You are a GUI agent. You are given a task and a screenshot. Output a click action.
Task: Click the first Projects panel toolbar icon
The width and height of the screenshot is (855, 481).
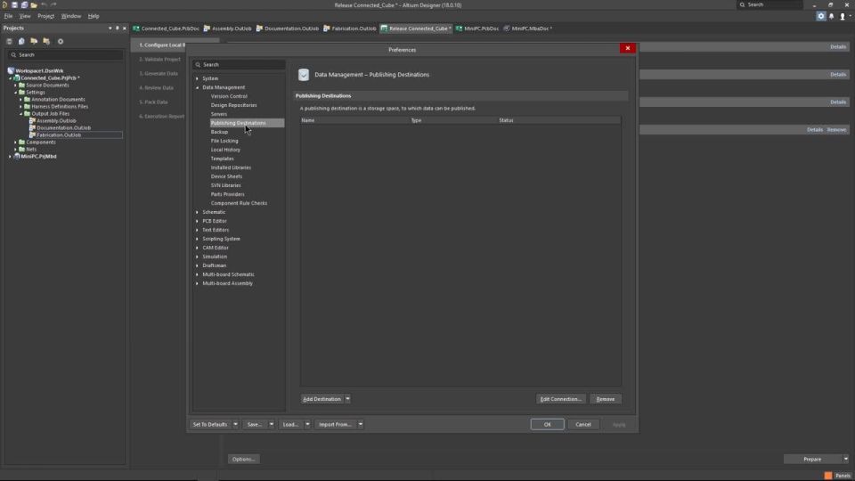9,42
